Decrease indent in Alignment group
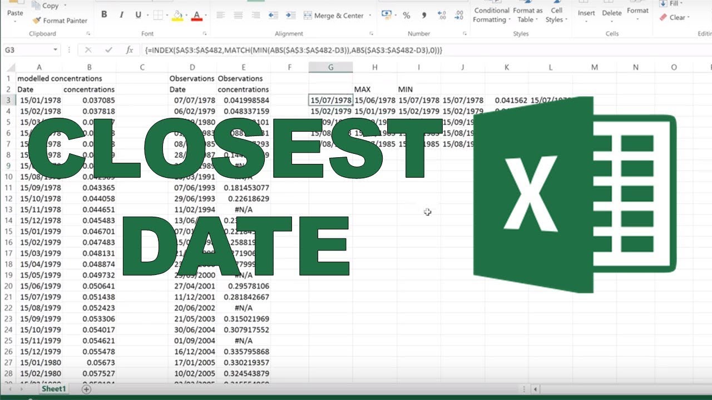The image size is (712, 400). tap(273, 16)
